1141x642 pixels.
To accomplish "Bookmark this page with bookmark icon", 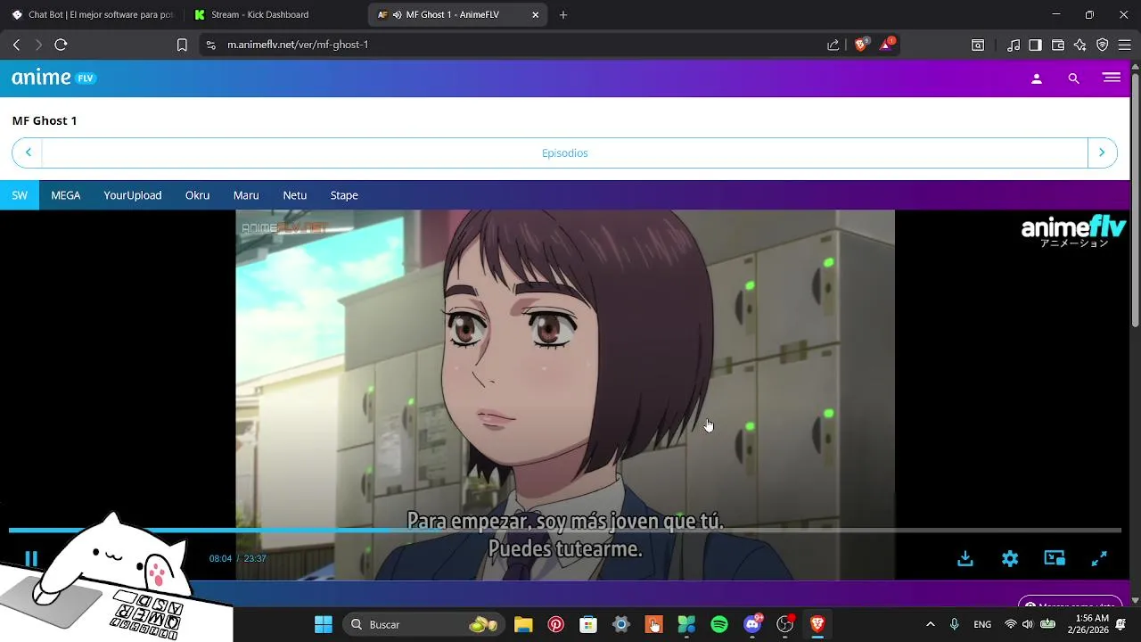I will pos(182,45).
